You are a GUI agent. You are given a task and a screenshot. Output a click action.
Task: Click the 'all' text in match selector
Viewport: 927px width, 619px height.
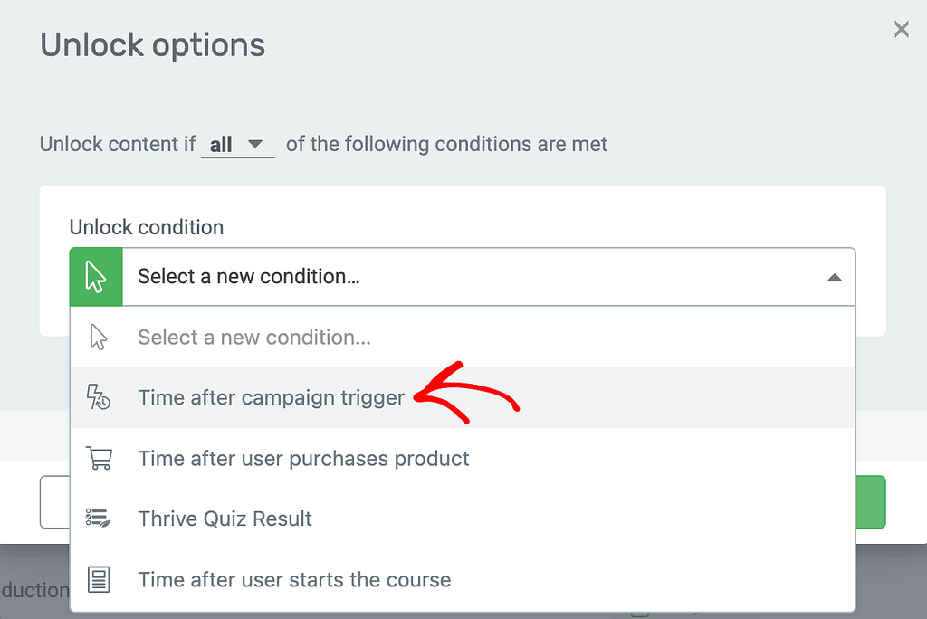tap(221, 145)
